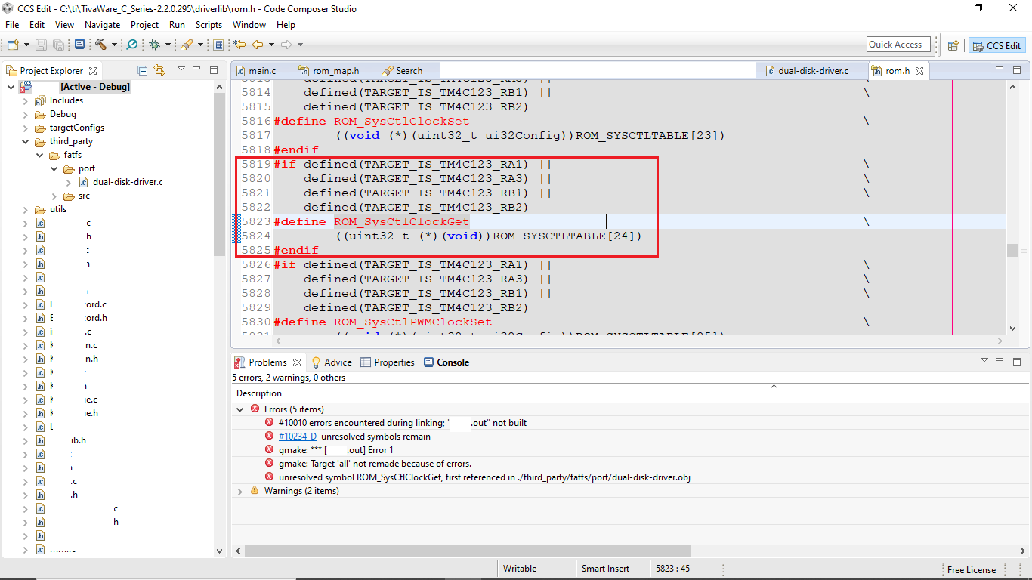Open the Properties tab

click(388, 362)
